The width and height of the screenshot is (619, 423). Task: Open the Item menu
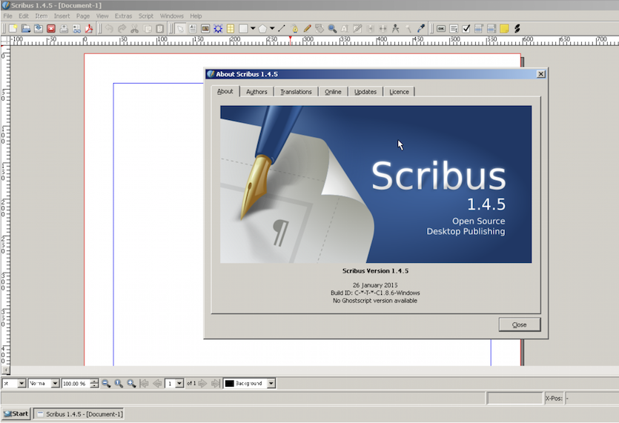(x=41, y=16)
